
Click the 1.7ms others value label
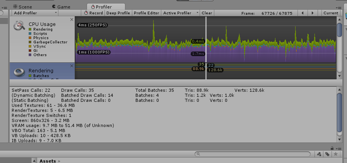coord(198,53)
